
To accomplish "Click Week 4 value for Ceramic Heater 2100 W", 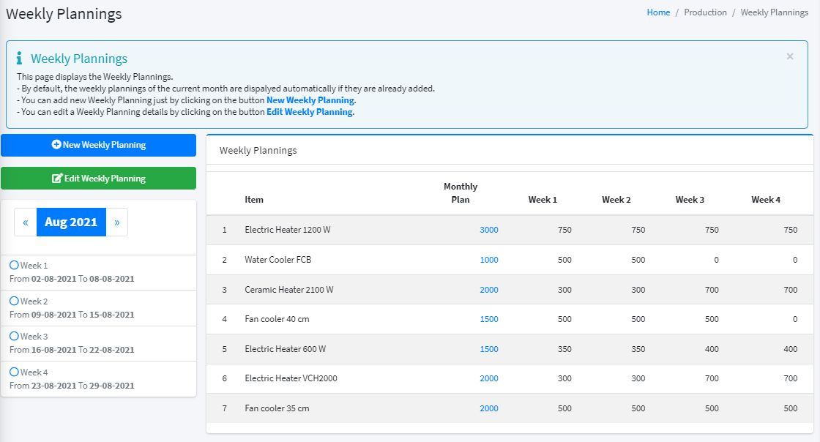I will 790,290.
